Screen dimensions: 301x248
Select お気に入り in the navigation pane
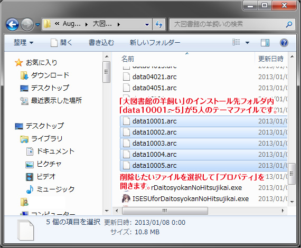pyautogui.click(x=41, y=62)
